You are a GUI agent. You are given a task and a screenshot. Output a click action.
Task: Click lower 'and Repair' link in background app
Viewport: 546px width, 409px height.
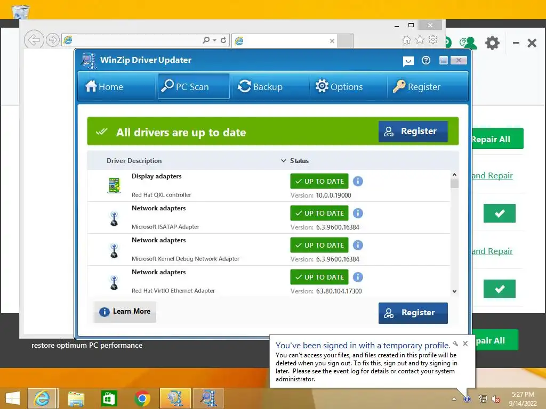pos(492,251)
